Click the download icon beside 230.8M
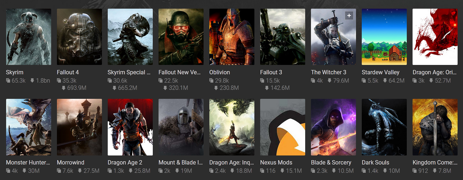The height and width of the screenshot is (180, 463). [217, 89]
